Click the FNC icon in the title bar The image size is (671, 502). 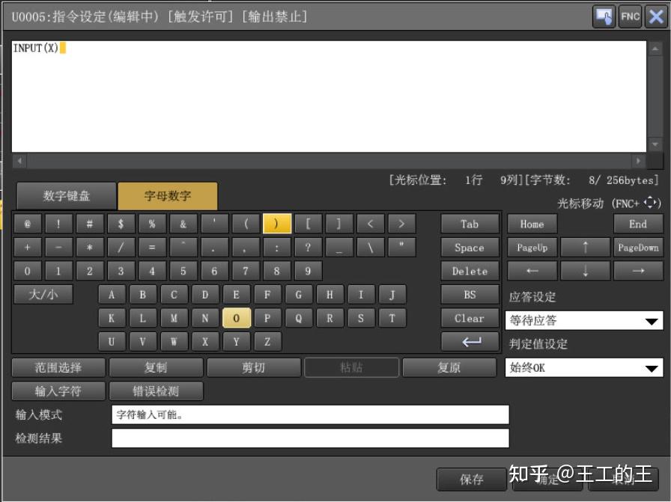(x=630, y=16)
